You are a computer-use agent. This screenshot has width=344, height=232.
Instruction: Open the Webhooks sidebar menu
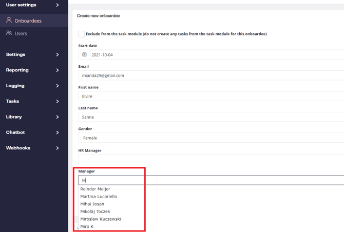click(18, 148)
